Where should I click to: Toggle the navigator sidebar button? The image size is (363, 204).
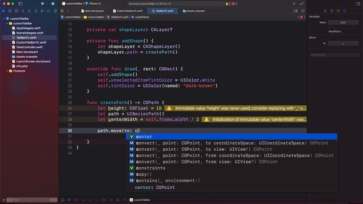[20, 4]
